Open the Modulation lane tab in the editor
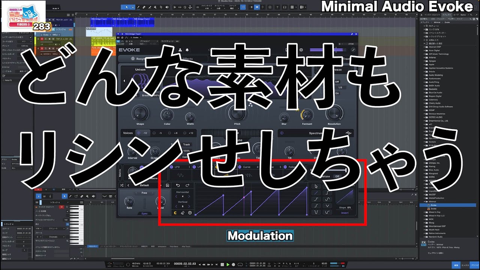The height and width of the screenshot is (270, 480). coord(162,246)
